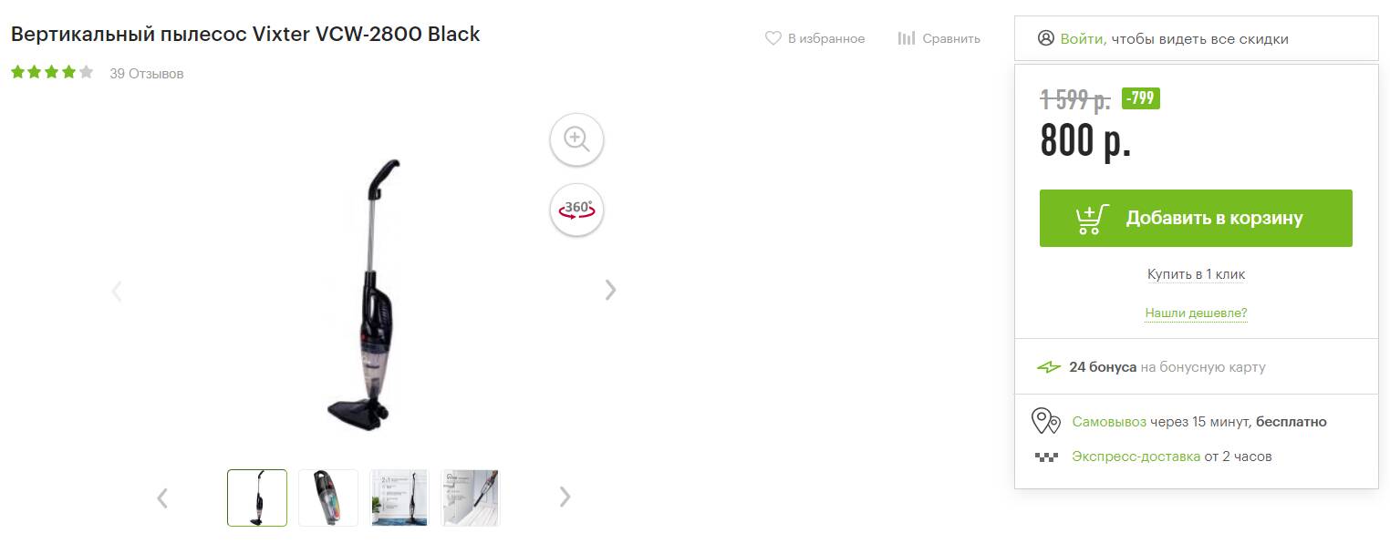This screenshot has width=1390, height=554.
Task: Click the star rating row
Action: 52,72
